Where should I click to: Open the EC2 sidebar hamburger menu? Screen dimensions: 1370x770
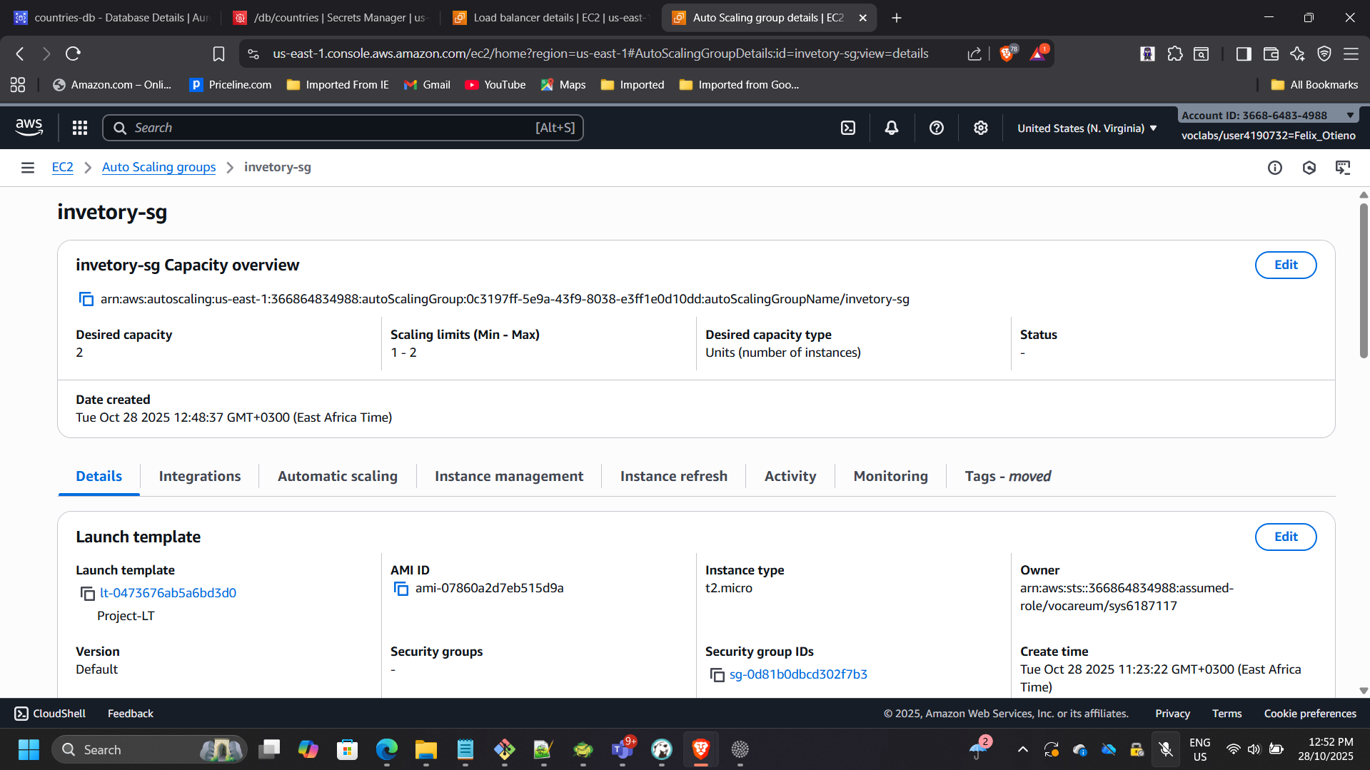(27, 167)
